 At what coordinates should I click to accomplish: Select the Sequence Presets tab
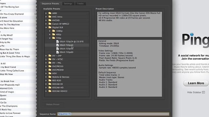(50, 4)
